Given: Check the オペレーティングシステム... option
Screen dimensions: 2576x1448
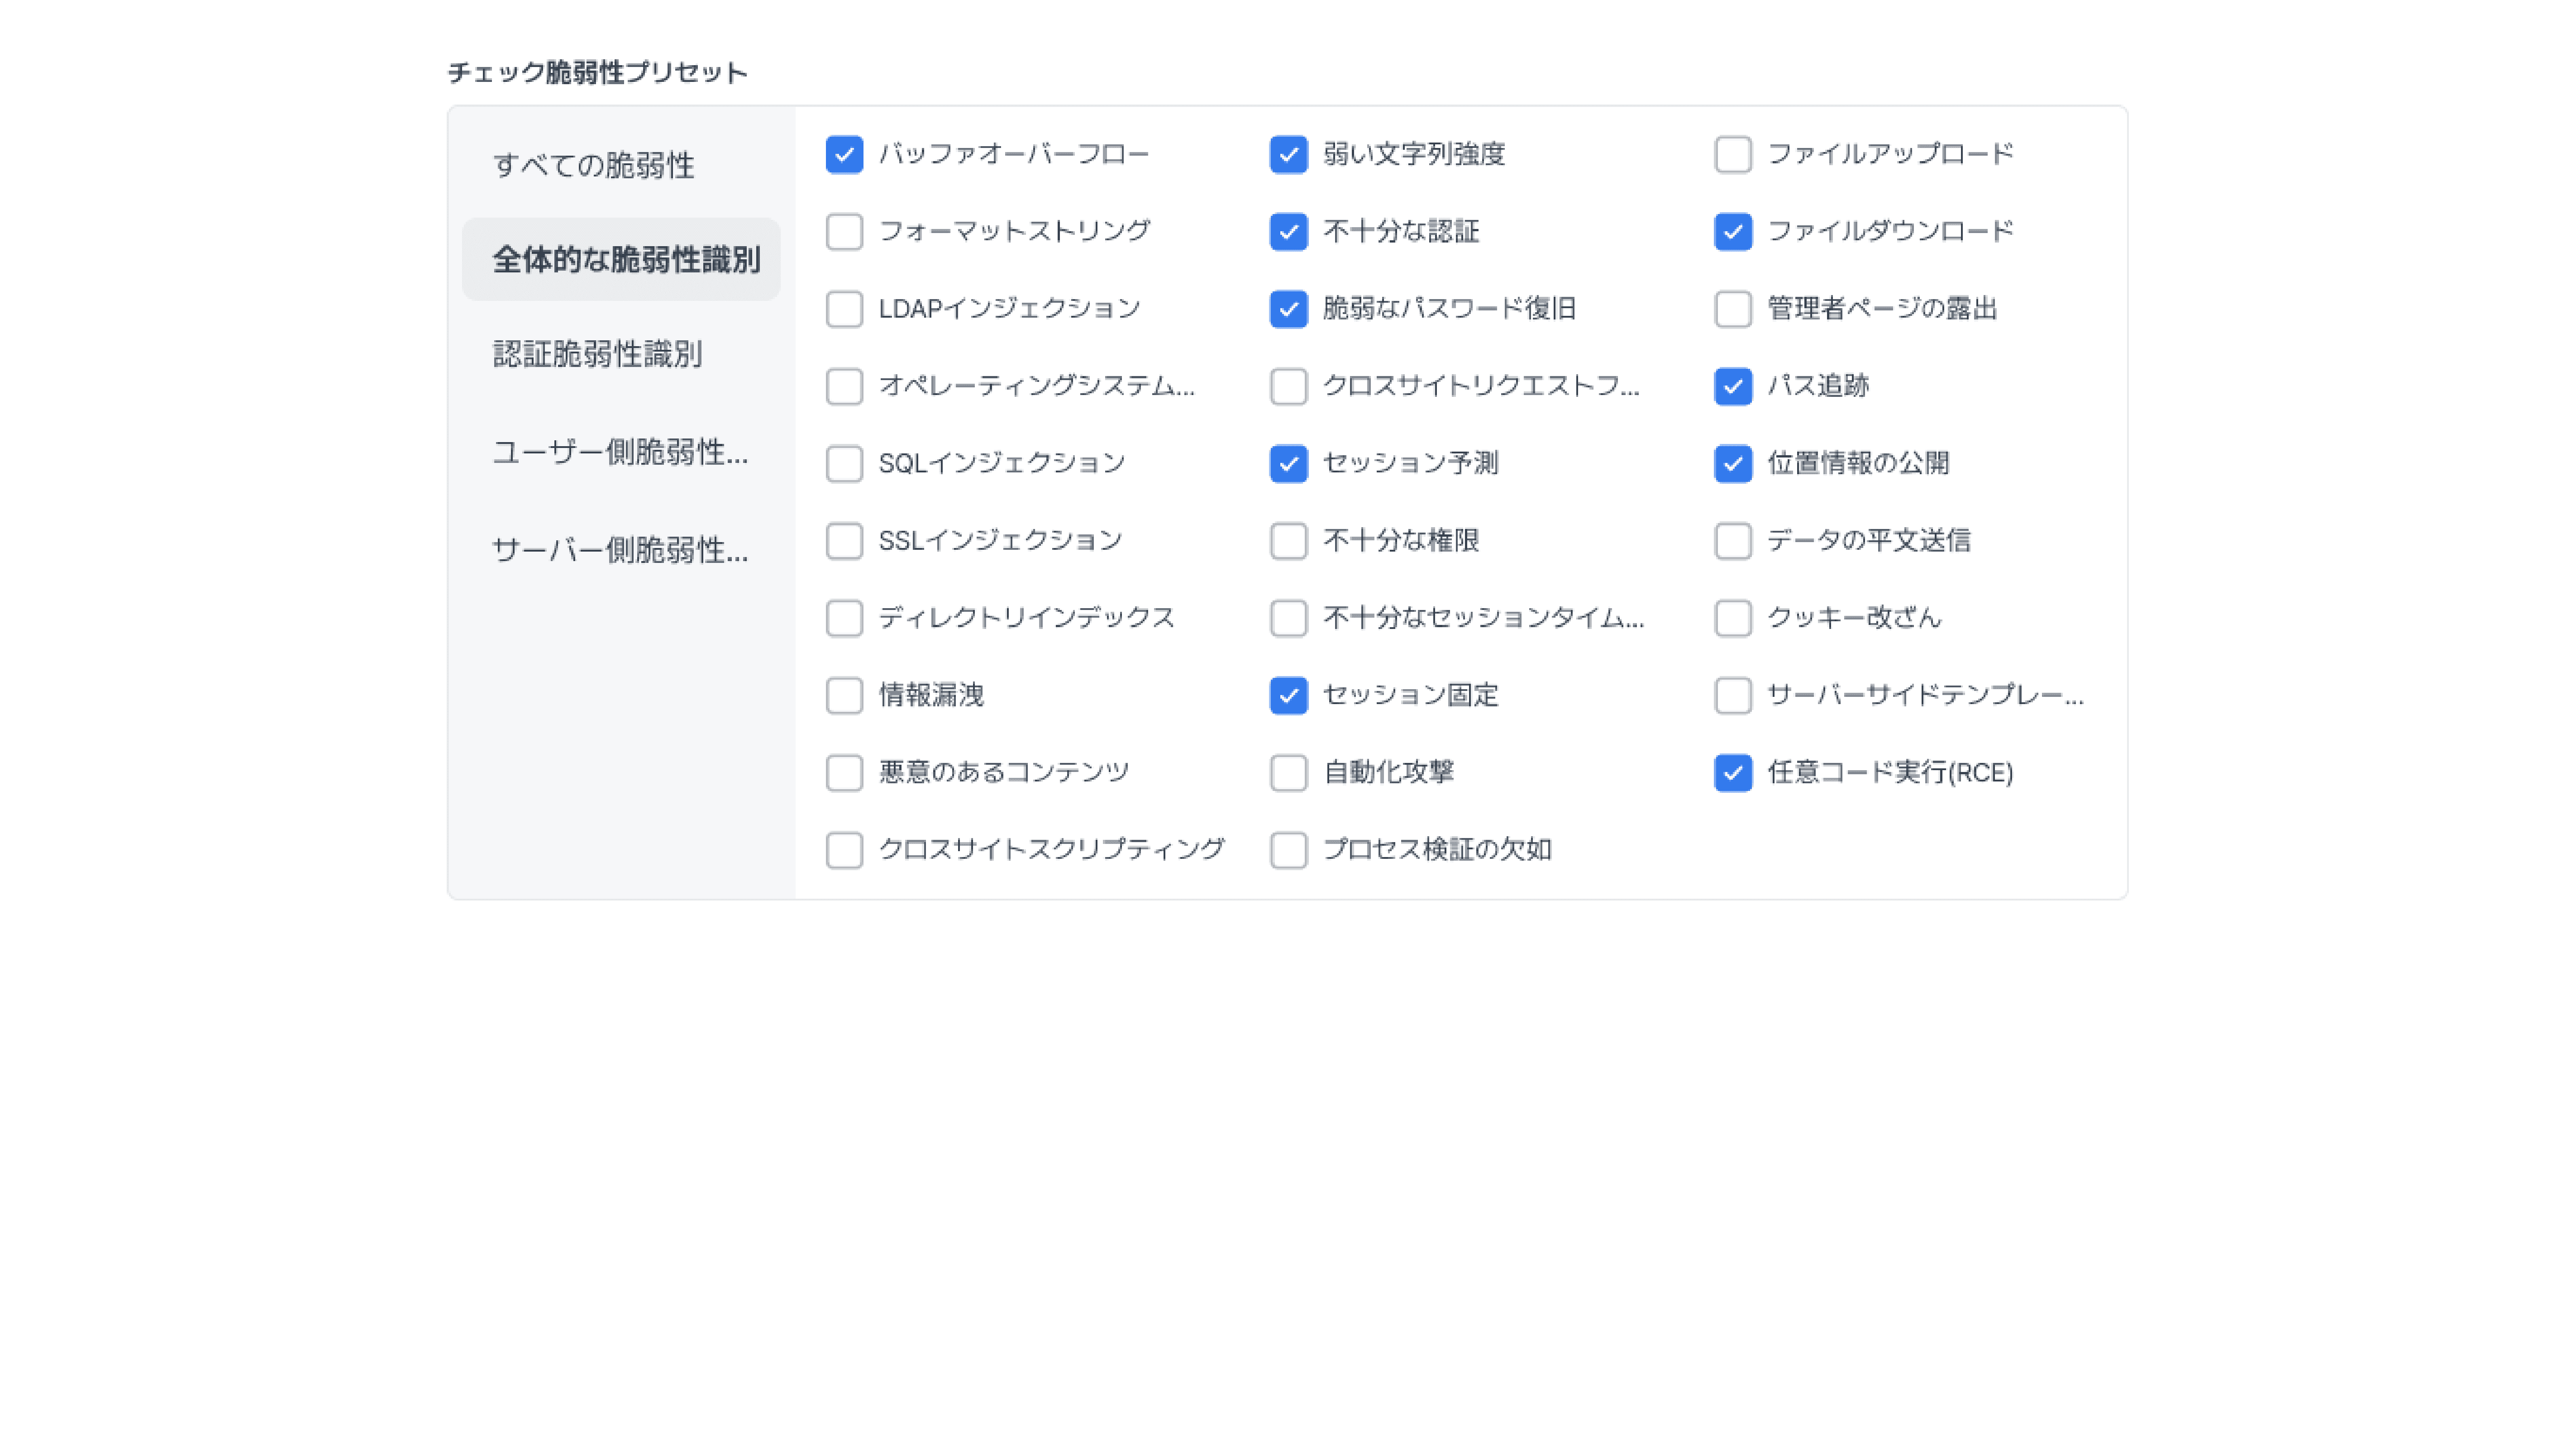Looking at the screenshot, I should (x=844, y=386).
